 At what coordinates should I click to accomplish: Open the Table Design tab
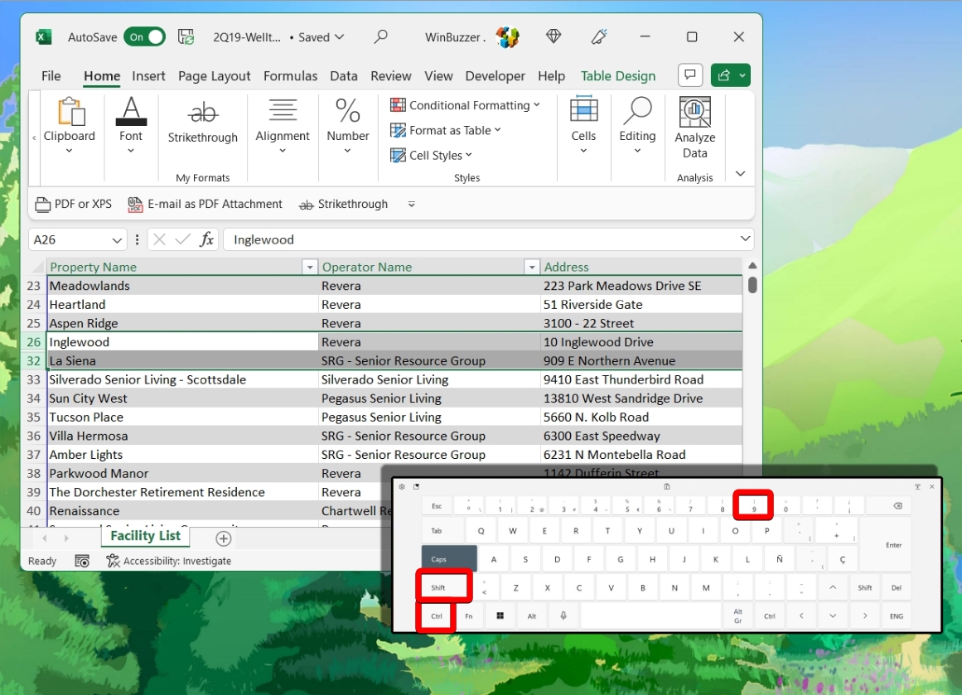(617, 76)
